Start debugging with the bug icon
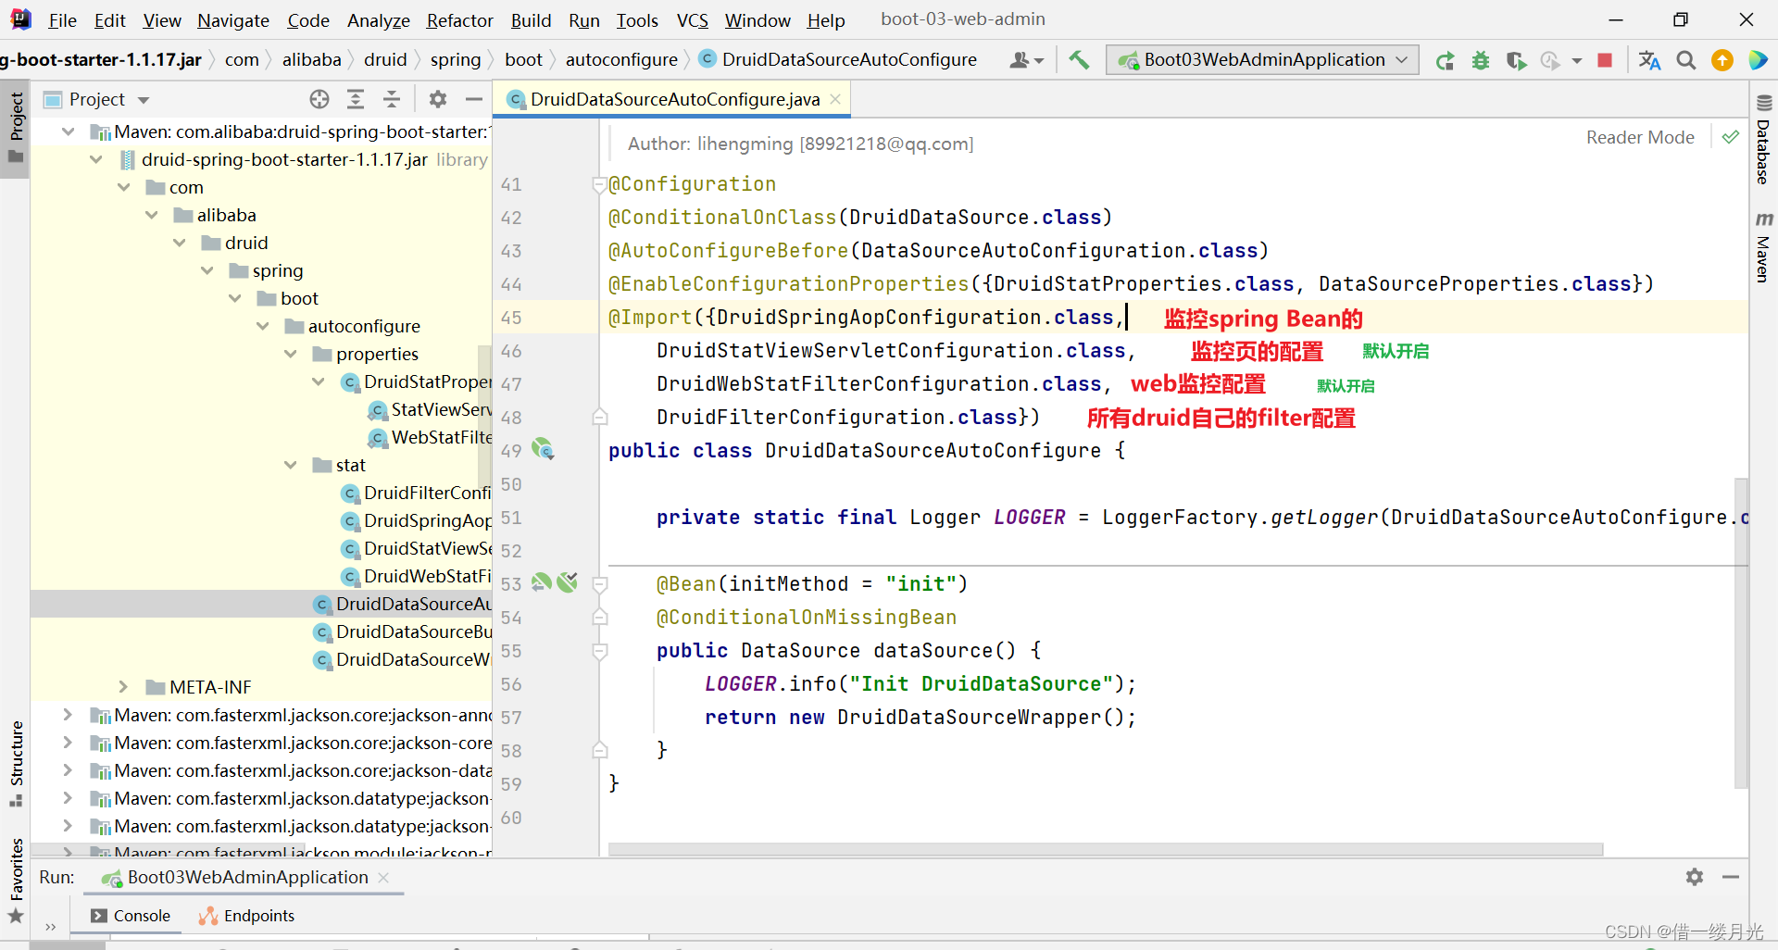This screenshot has width=1778, height=950. point(1481,61)
